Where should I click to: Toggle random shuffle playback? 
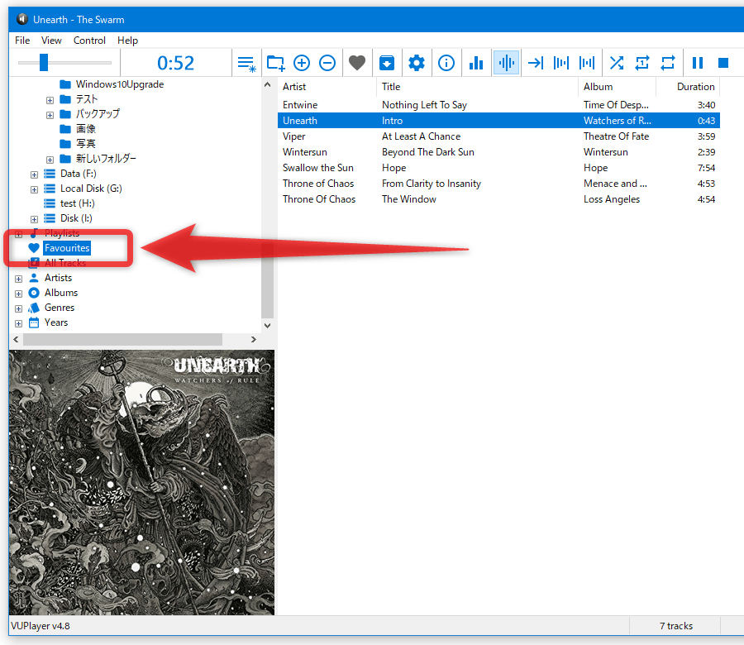coord(617,63)
